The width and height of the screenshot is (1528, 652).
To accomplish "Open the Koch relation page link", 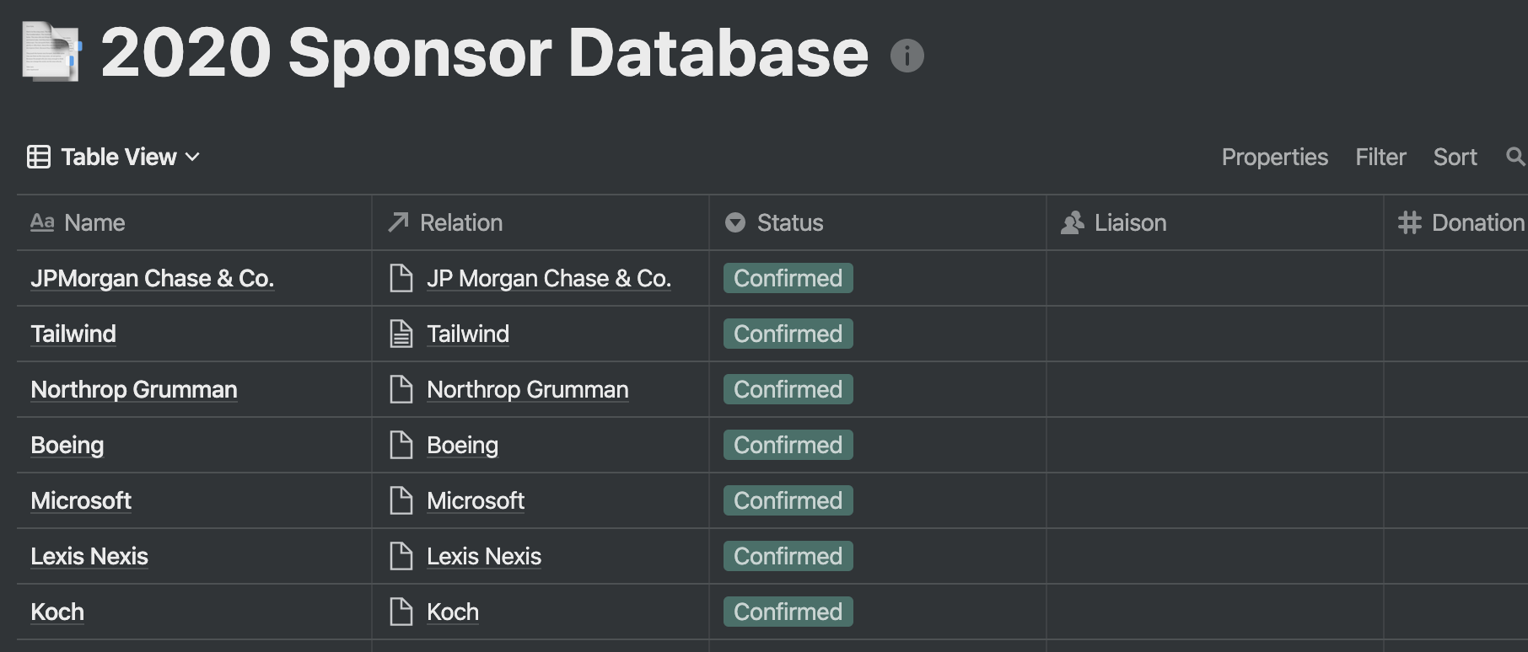I will click(x=452, y=612).
